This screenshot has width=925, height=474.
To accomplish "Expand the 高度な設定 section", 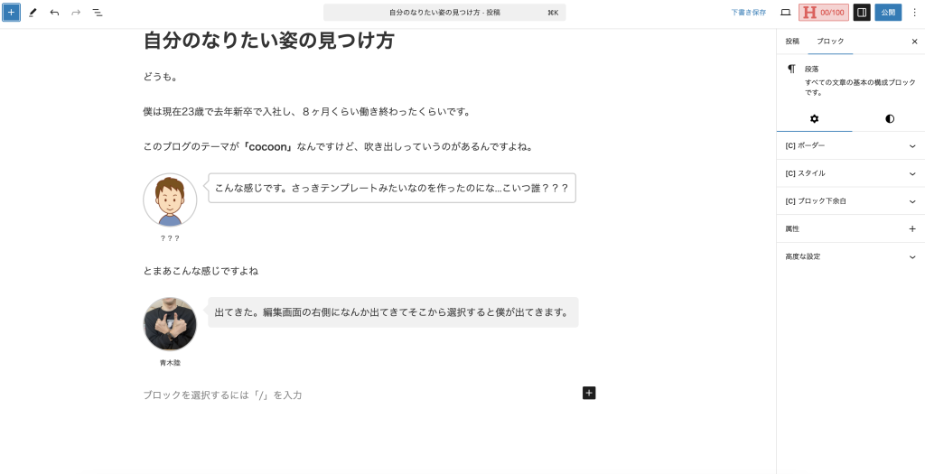I will 850,256.
